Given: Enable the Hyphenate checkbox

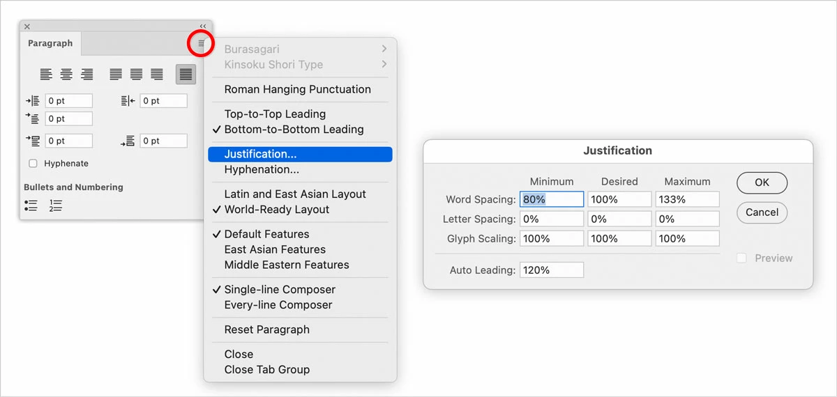Looking at the screenshot, I should click(33, 164).
